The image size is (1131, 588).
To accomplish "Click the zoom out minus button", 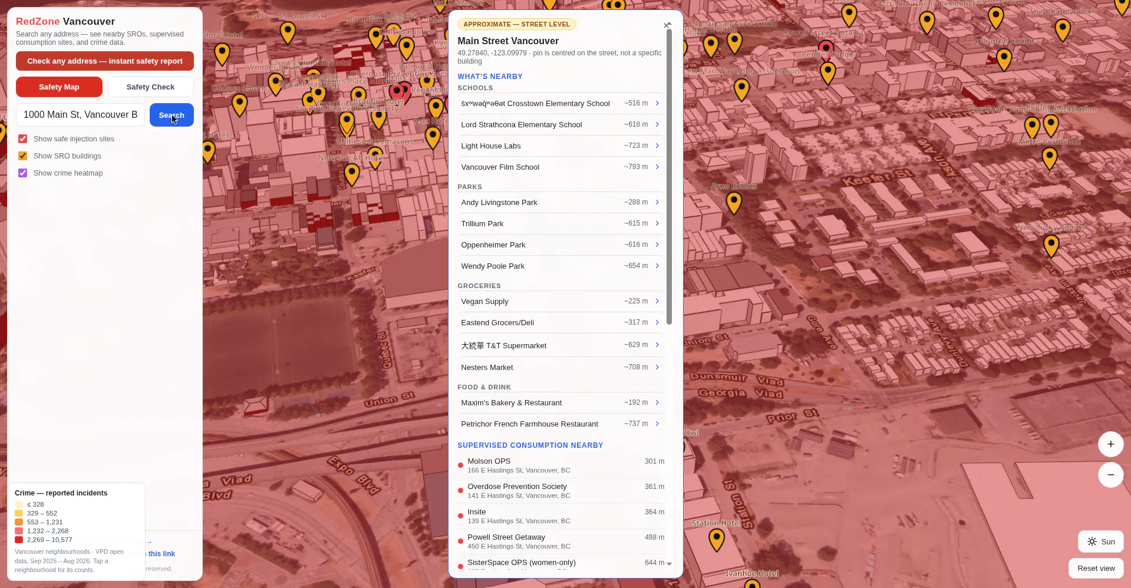I will (x=1110, y=475).
